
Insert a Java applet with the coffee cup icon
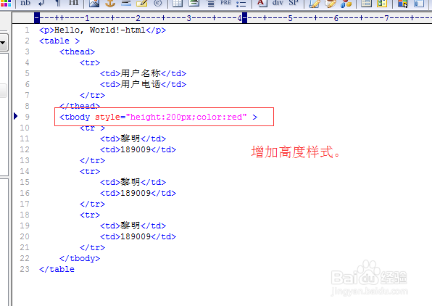point(331,4)
